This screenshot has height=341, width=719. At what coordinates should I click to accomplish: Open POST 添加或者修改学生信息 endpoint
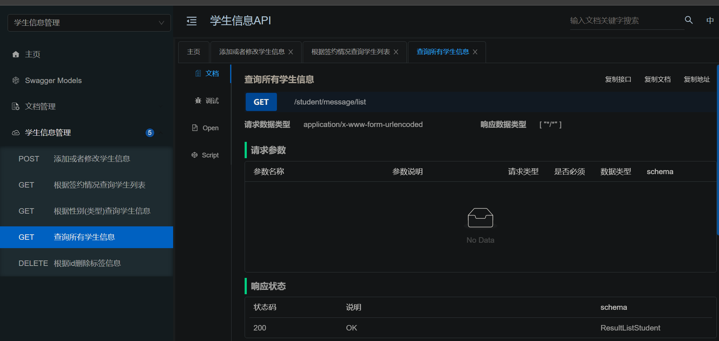(86, 159)
